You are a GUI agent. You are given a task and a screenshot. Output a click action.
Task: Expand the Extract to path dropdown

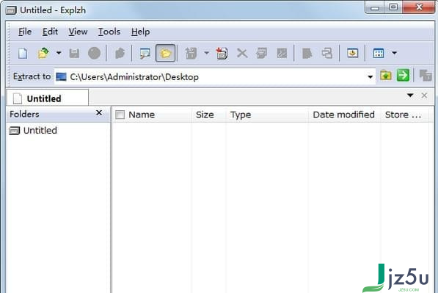tap(370, 77)
